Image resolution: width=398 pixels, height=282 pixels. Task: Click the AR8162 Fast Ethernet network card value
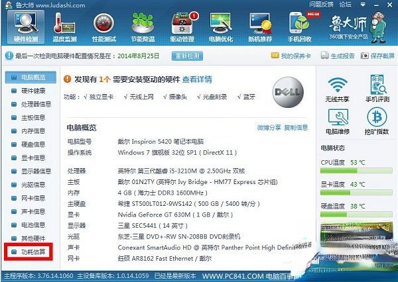click(x=165, y=258)
